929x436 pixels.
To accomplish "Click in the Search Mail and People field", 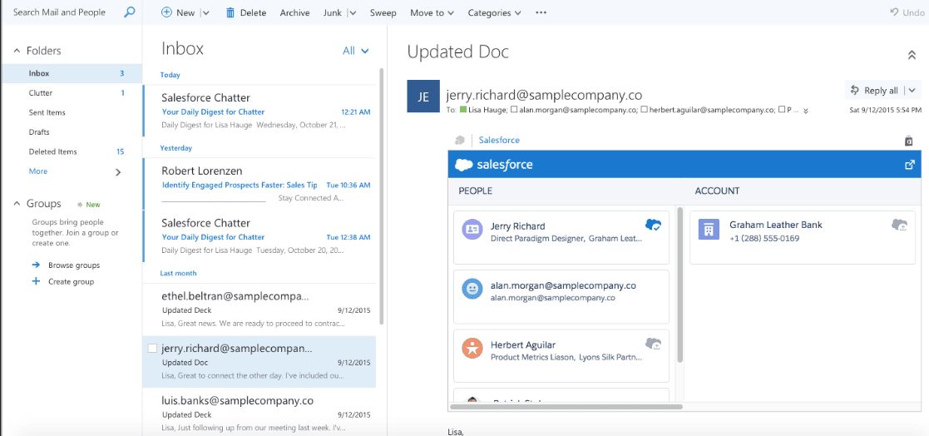I will (62, 12).
